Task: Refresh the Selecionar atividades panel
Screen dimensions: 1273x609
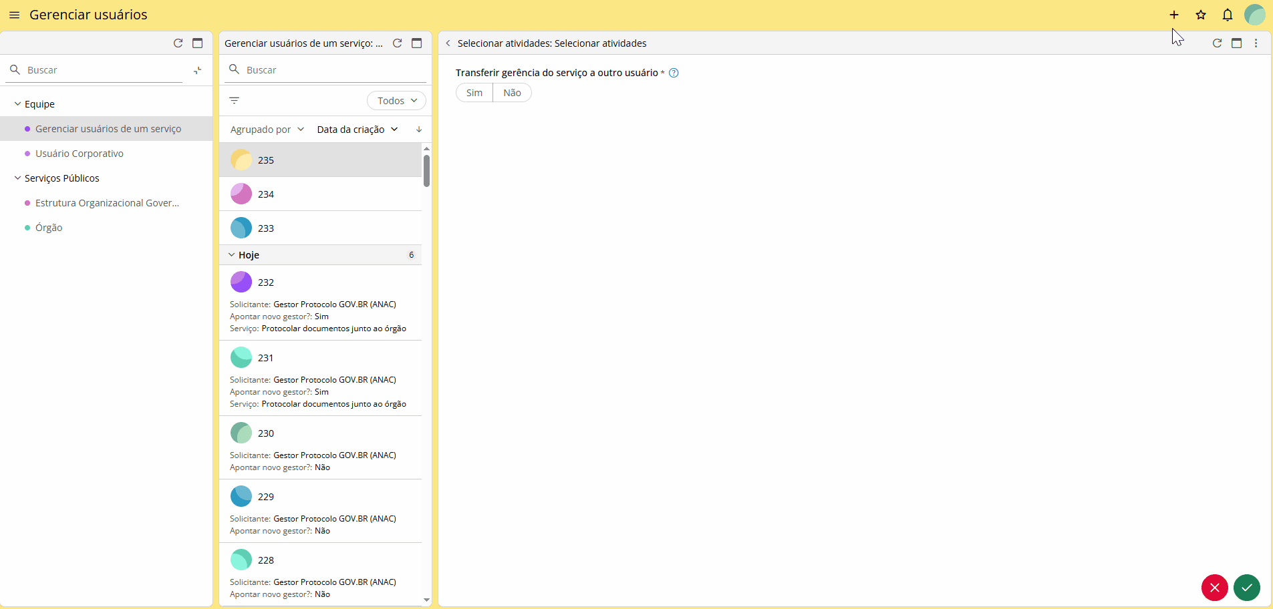Action: point(1218,43)
